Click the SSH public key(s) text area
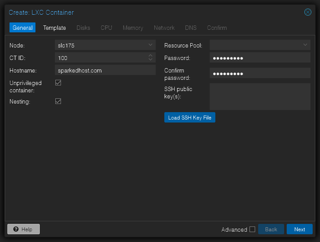 click(260, 97)
